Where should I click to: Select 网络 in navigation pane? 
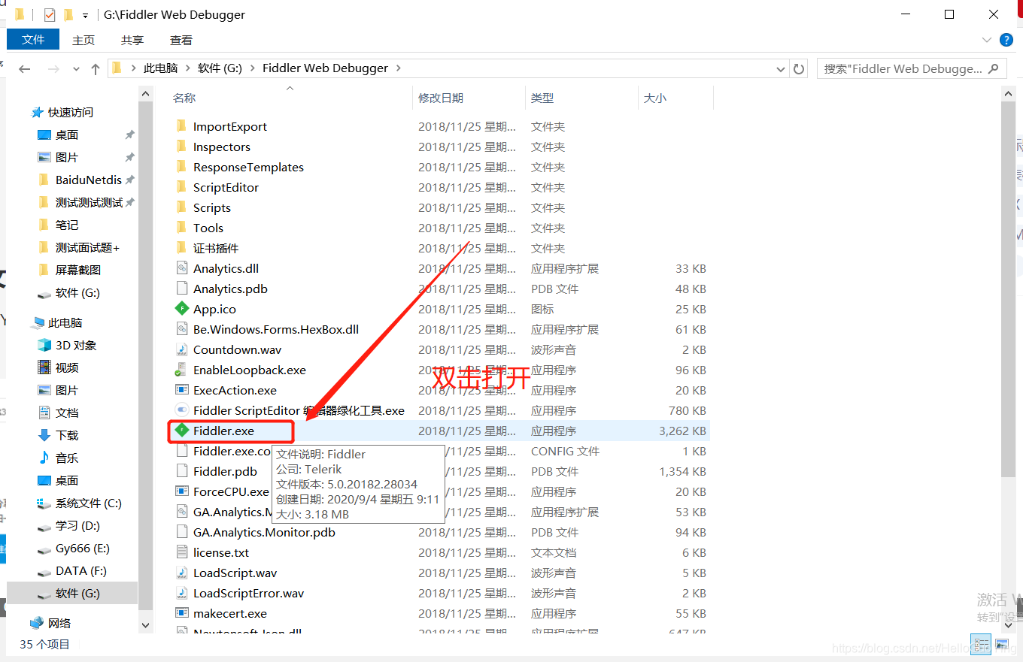tap(59, 623)
